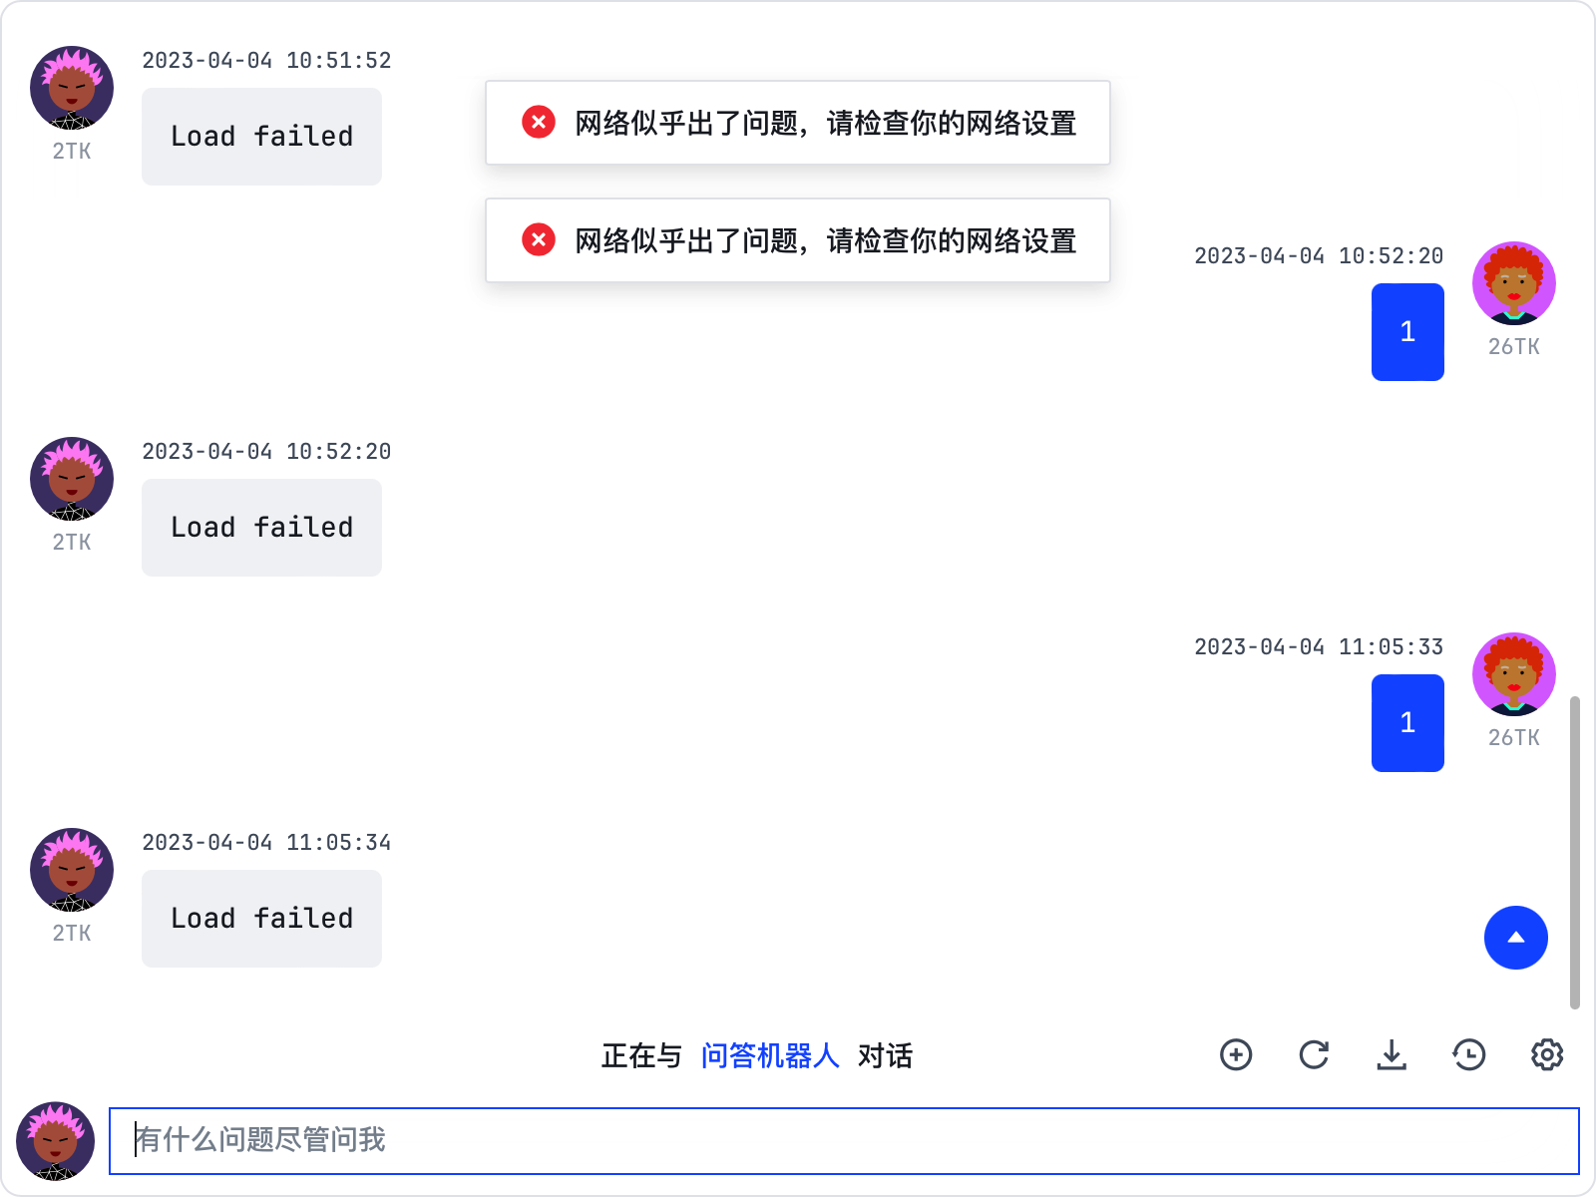Start a new conversation with the plus icon

tap(1236, 1055)
